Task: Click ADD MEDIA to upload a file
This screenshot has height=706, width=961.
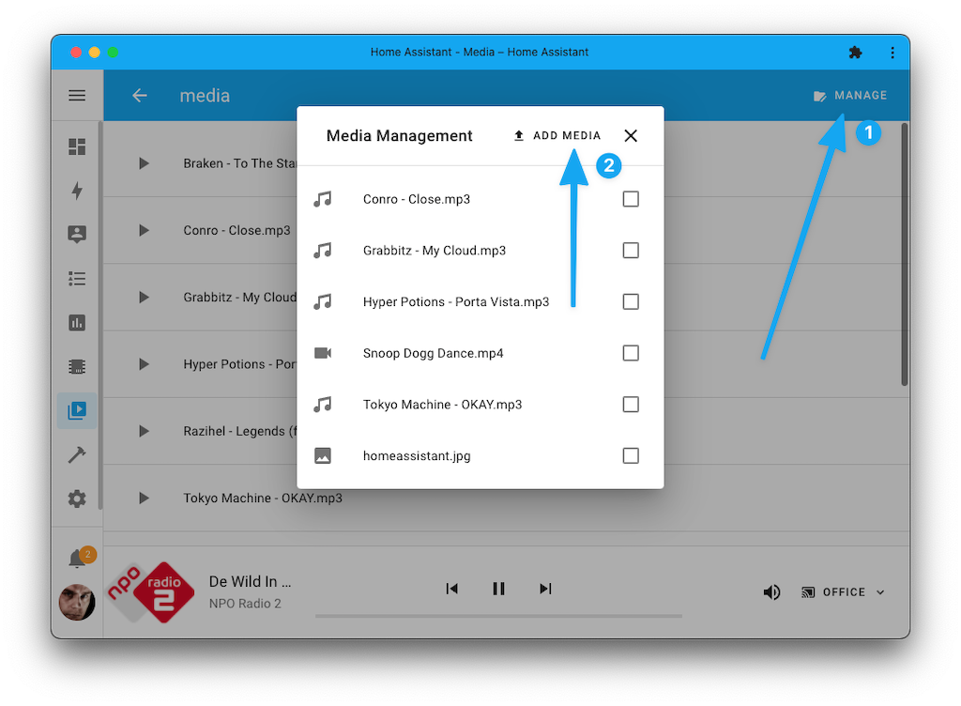Action: click(557, 135)
